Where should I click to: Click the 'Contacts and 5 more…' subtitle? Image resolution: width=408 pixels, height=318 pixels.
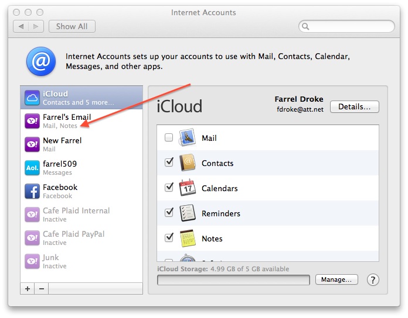pos(79,102)
